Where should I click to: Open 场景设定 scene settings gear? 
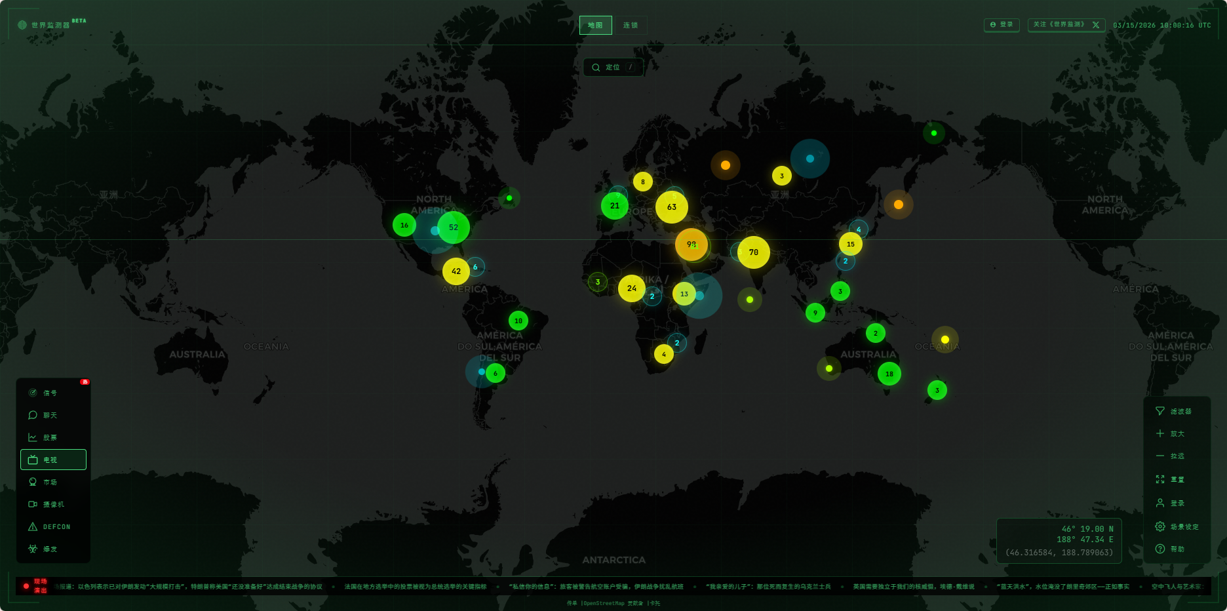(x=1177, y=526)
